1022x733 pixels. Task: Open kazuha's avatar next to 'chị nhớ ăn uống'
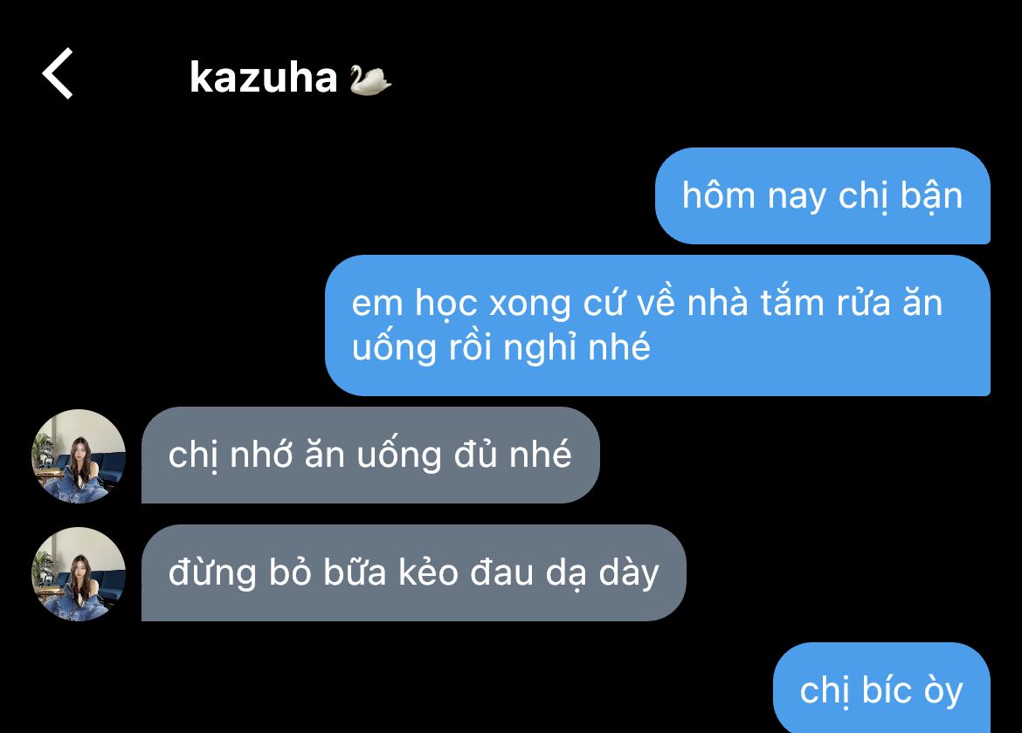click(79, 456)
